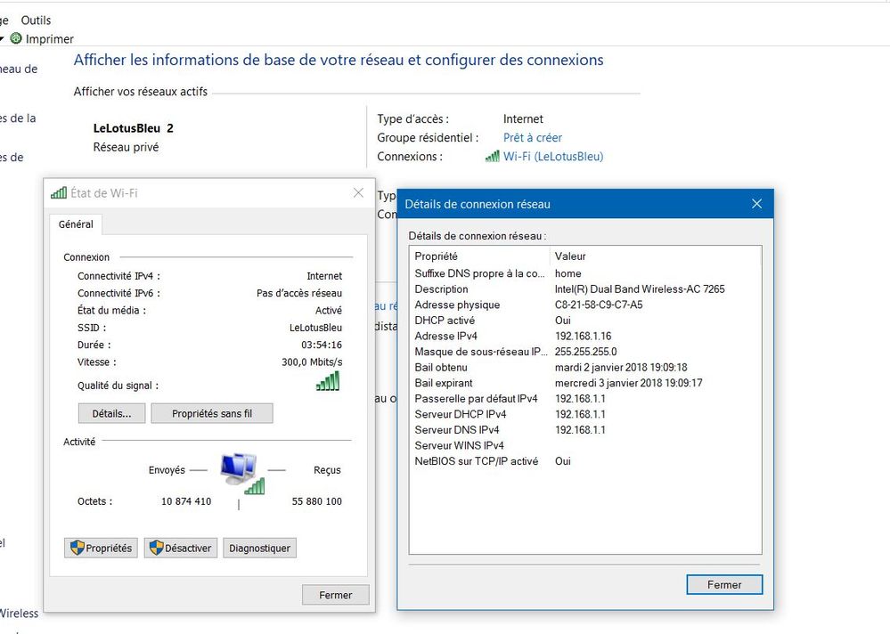The height and width of the screenshot is (634, 890).
Task: Click the Wi-Fi signal icon beside Connexions
Action: (492, 157)
